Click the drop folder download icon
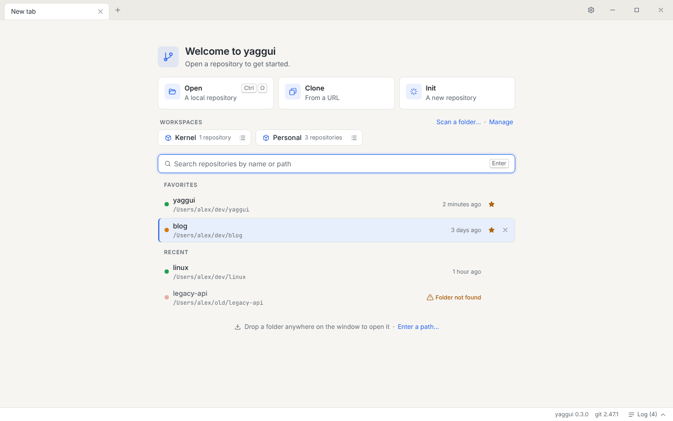Viewport: 673px width, 421px height. point(238,327)
